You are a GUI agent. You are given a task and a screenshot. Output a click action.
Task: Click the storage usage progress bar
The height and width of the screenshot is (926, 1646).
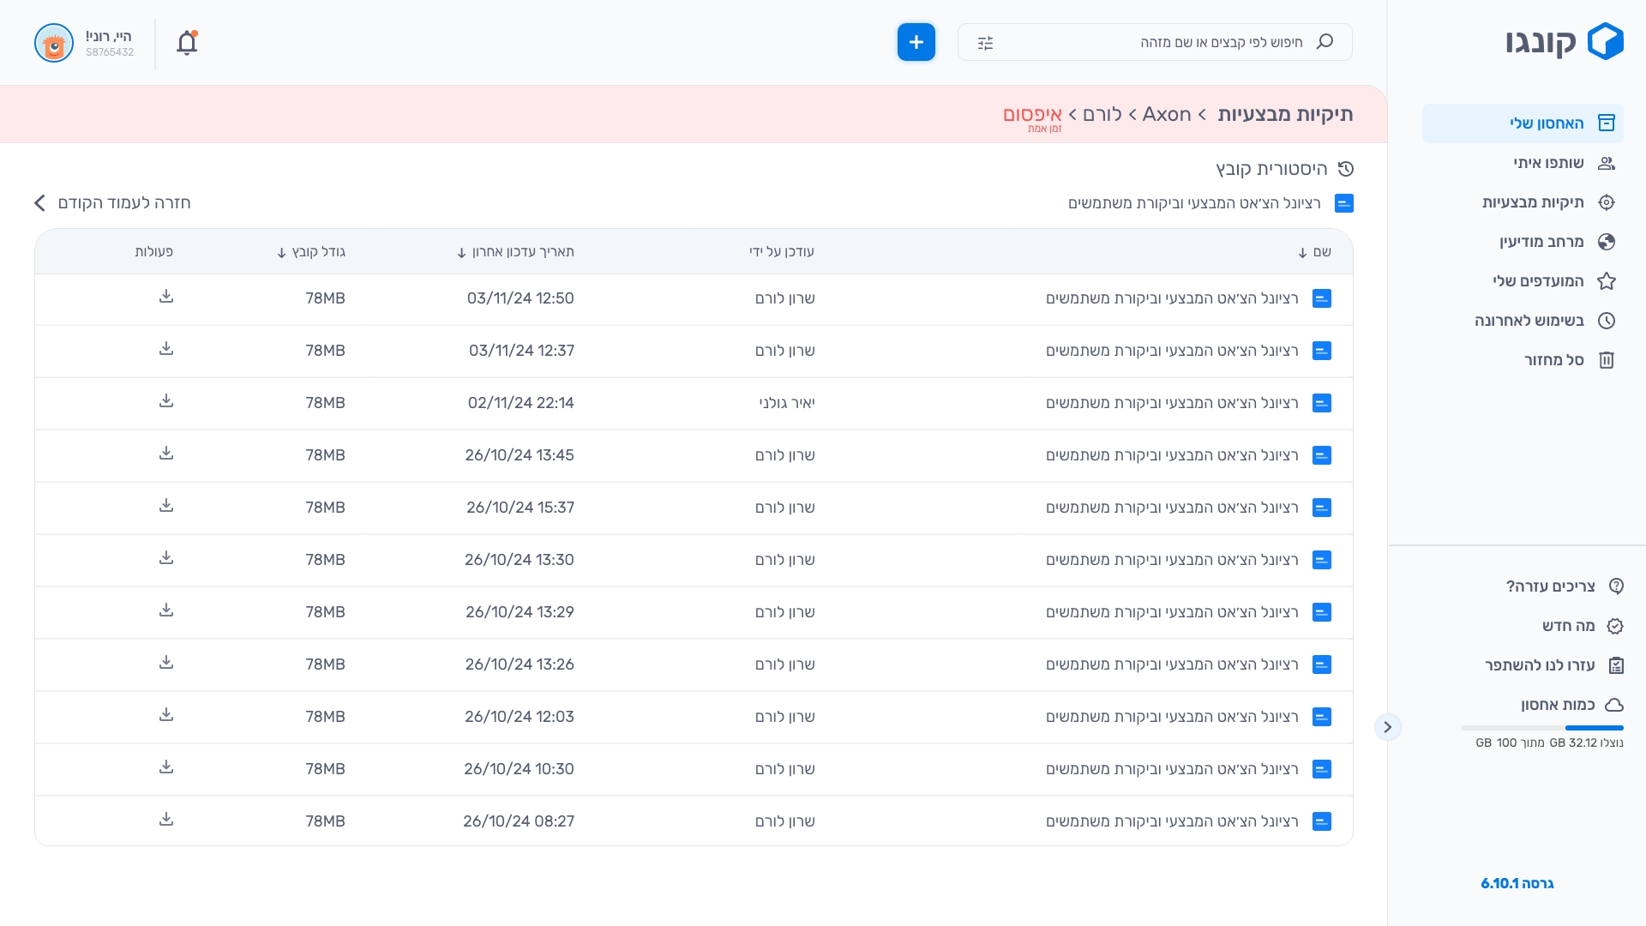pos(1542,728)
